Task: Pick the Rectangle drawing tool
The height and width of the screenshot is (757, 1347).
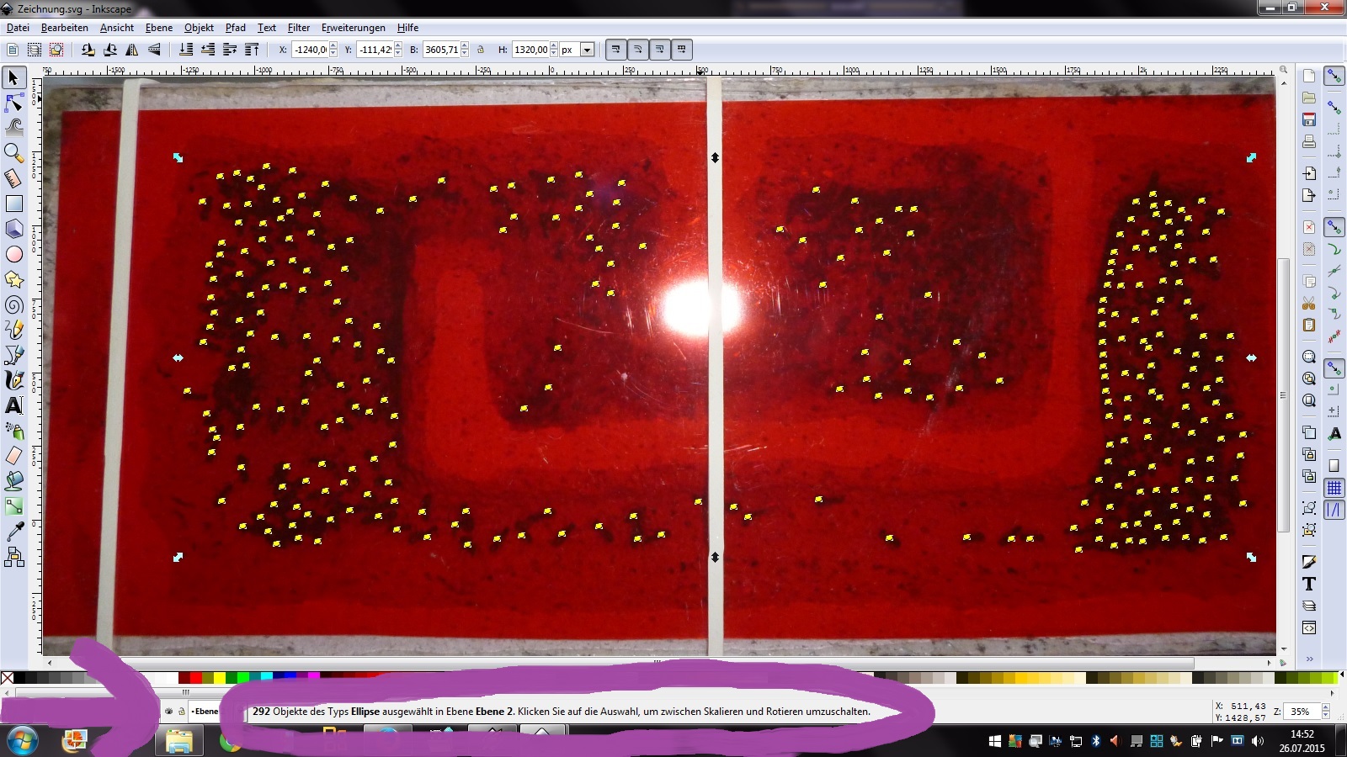Action: pyautogui.click(x=13, y=204)
